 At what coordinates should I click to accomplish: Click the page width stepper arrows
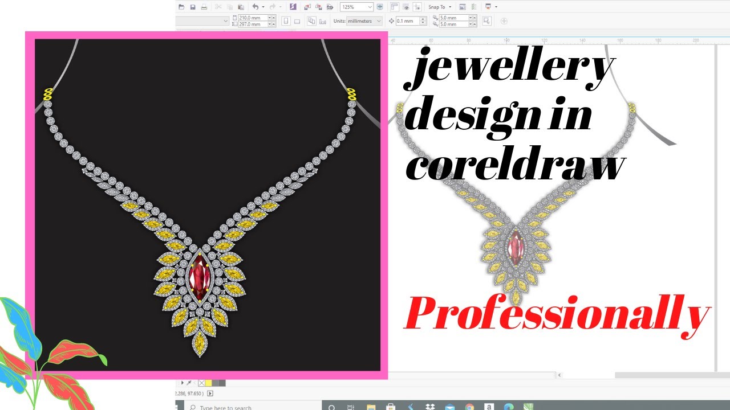[x=272, y=18]
